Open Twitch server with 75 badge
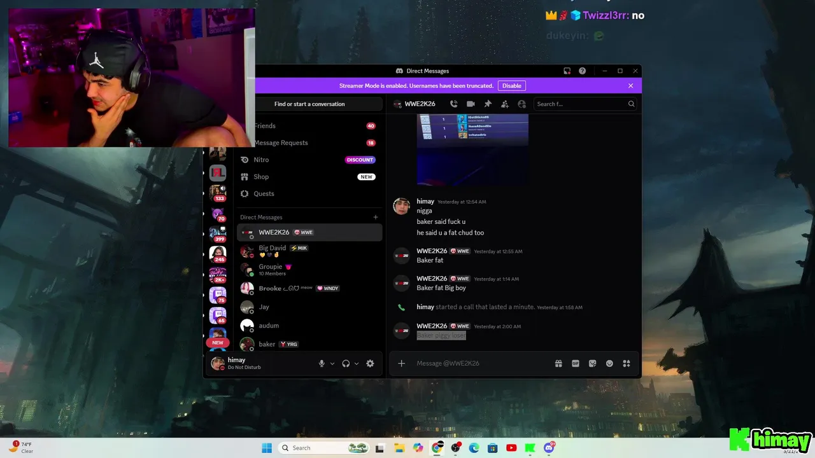815x458 pixels. point(218,295)
